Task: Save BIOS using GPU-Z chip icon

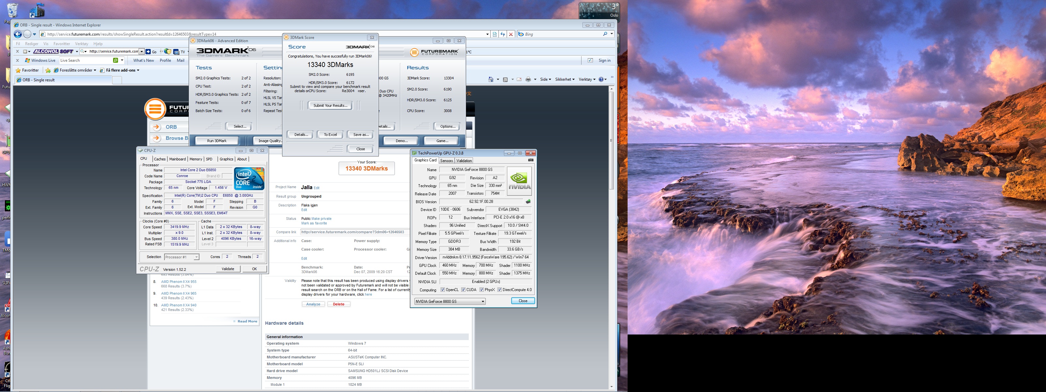Action: tap(528, 202)
